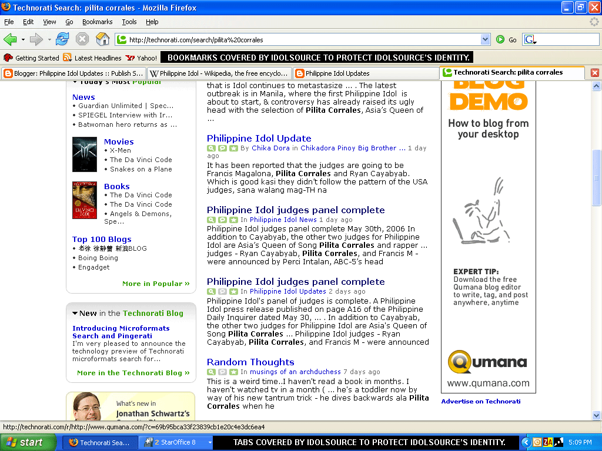
Task: Click in the address bar URL field
Action: point(303,39)
